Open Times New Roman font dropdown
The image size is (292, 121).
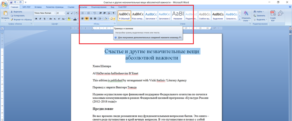click(x=55, y=13)
